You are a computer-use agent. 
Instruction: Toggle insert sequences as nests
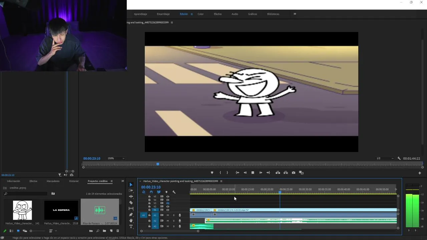click(x=144, y=192)
